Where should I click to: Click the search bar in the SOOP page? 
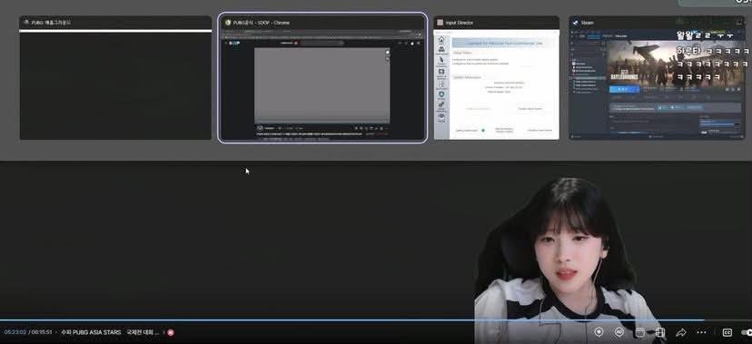pos(322,43)
